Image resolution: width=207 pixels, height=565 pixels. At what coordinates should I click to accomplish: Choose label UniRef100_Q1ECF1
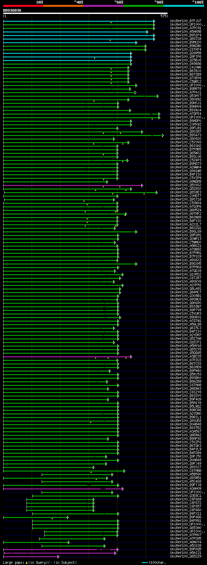coord(186,342)
